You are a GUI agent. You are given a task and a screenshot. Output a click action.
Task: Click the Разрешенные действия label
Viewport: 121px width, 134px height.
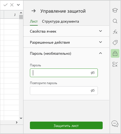pos(50,42)
